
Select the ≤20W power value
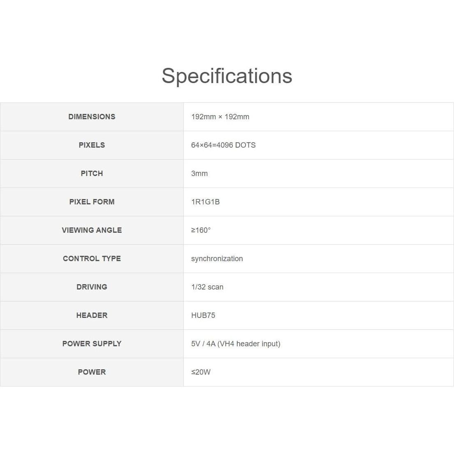(201, 372)
